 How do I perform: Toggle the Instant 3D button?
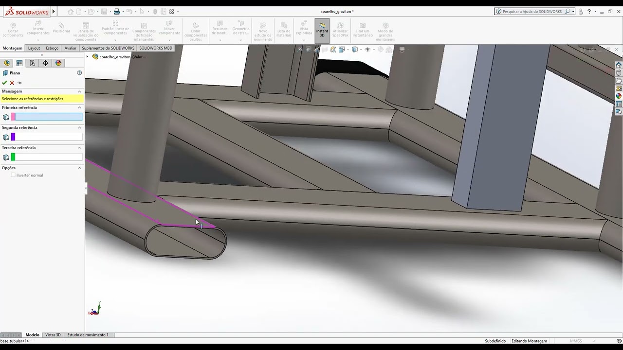click(322, 31)
